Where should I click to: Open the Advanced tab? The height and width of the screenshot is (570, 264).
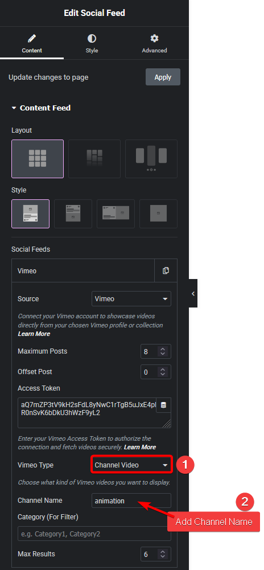point(154,44)
